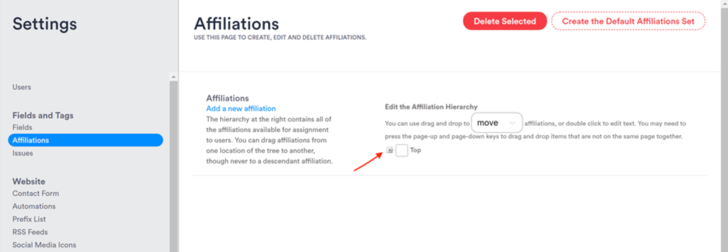This screenshot has height=252, width=728.
Task: Select Affiliations in the sidebar
Action: point(30,140)
